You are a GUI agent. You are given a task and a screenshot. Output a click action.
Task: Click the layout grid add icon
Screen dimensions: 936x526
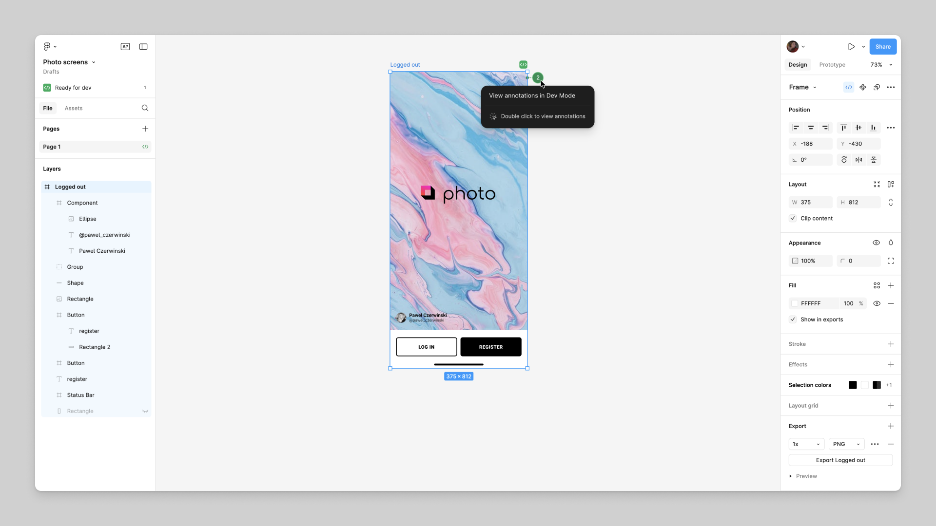pos(890,405)
